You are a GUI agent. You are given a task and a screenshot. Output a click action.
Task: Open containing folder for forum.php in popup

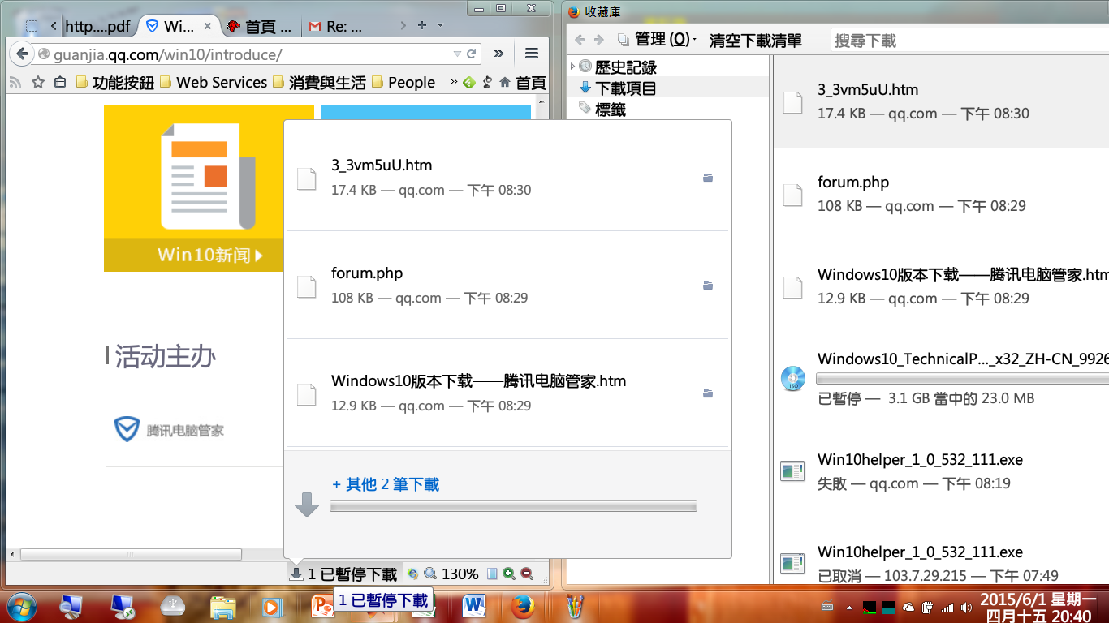pos(708,286)
